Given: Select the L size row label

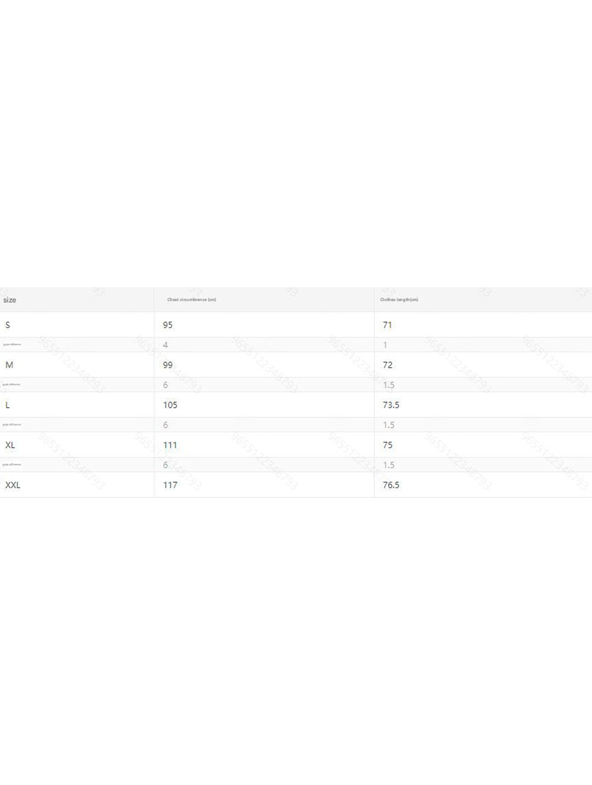Looking at the screenshot, I should click(8, 405).
